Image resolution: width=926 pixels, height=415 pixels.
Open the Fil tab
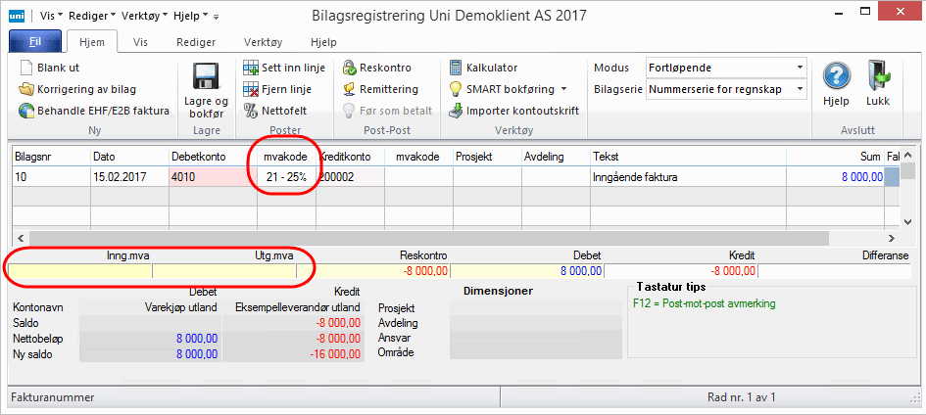point(33,43)
